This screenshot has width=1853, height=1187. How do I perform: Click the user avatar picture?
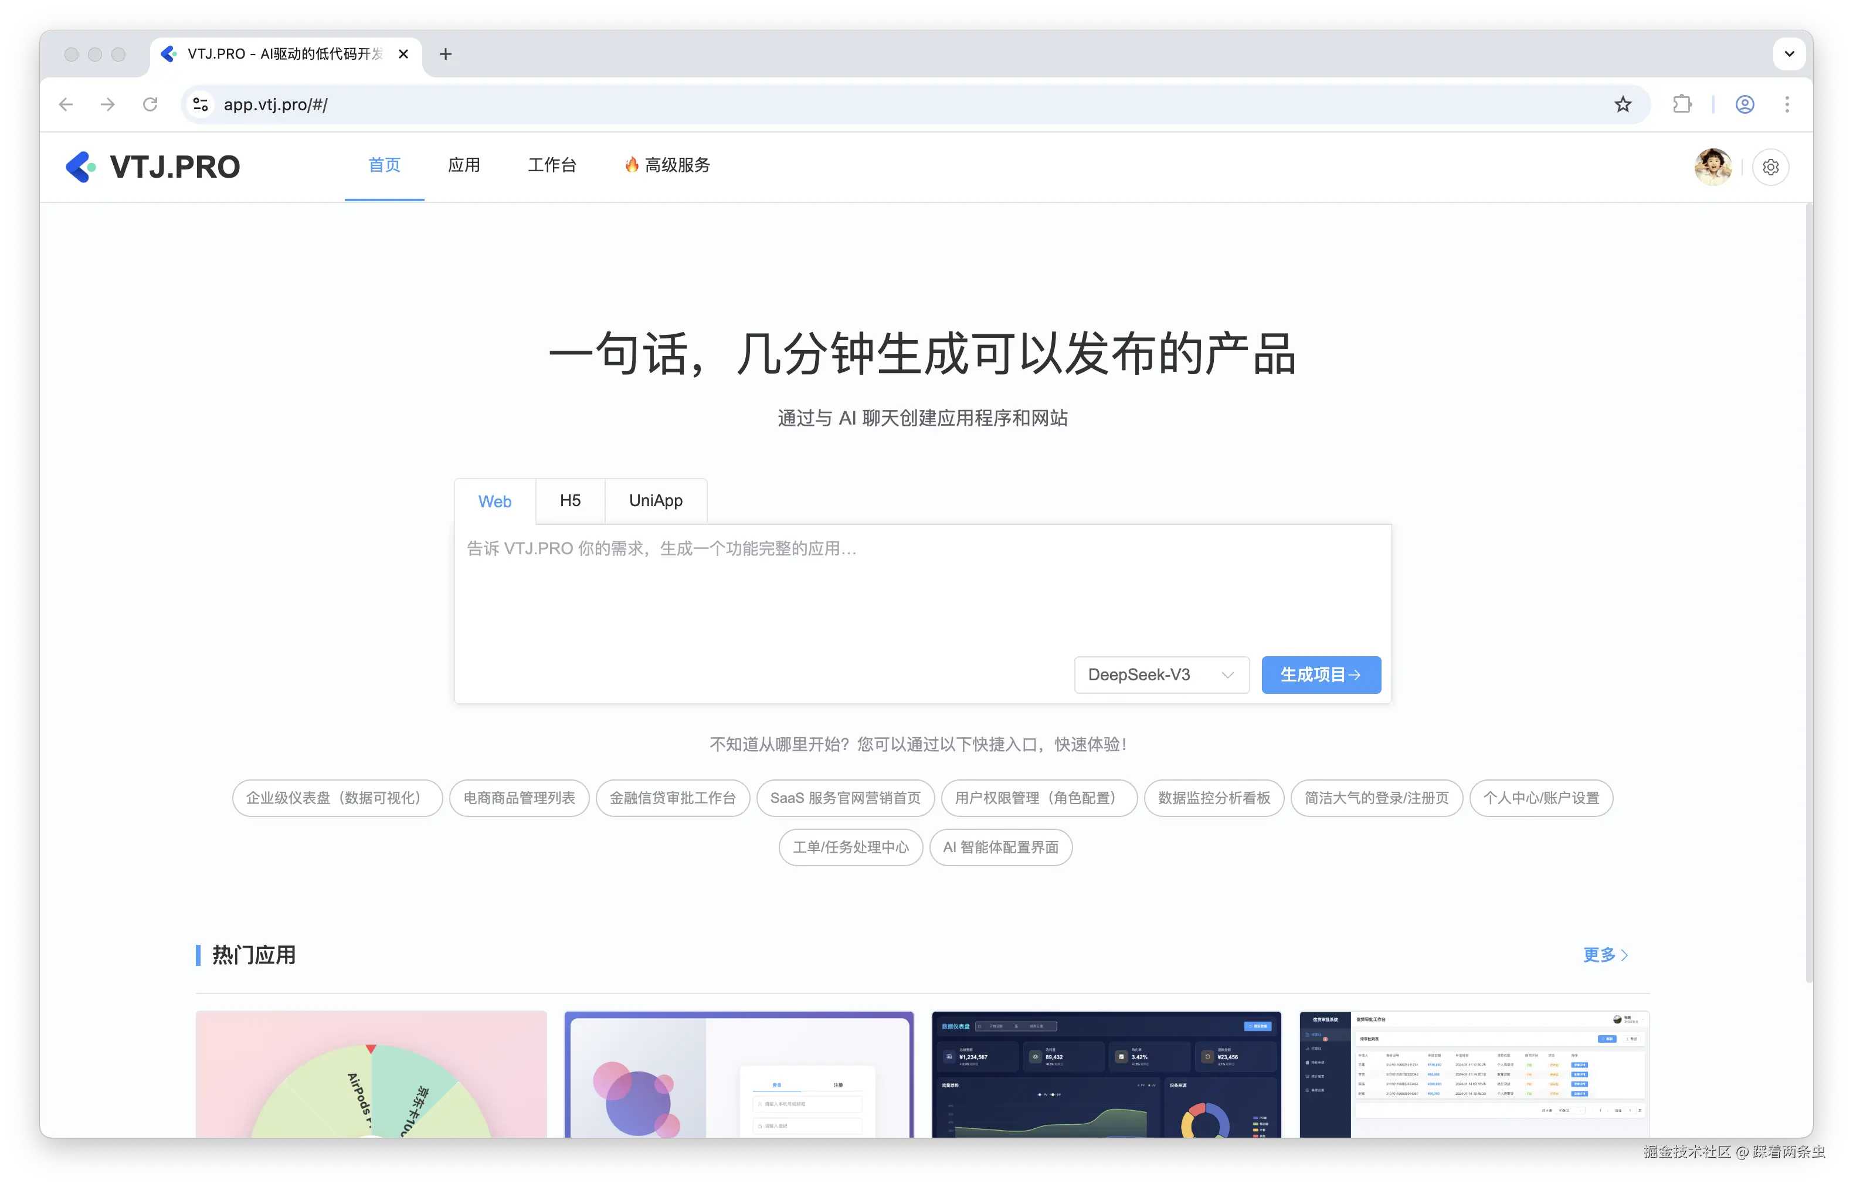point(1713,167)
